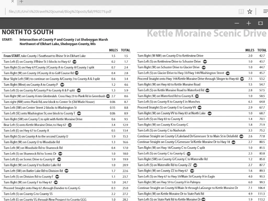Click stop sign on 'through Slinger to Hwy 60' row
Screen dimensions: 268x201
pos(242,79)
